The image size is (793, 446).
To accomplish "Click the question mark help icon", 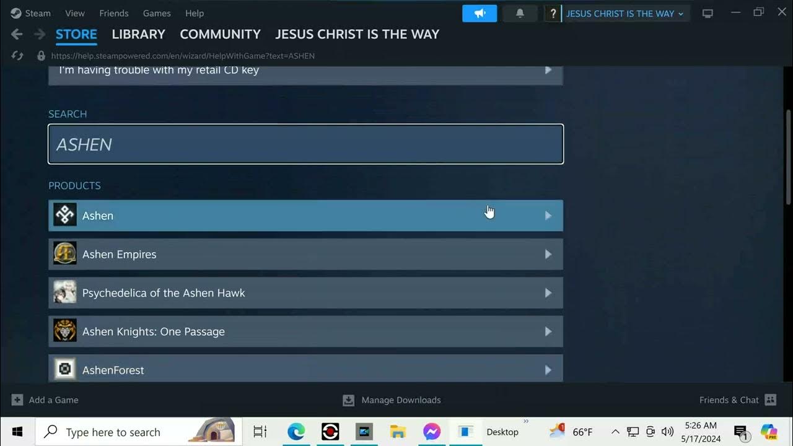I will pyautogui.click(x=553, y=13).
